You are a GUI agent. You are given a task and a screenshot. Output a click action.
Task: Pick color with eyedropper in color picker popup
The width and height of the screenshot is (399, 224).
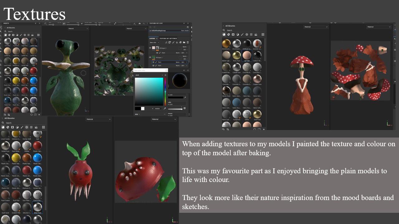(x=165, y=109)
